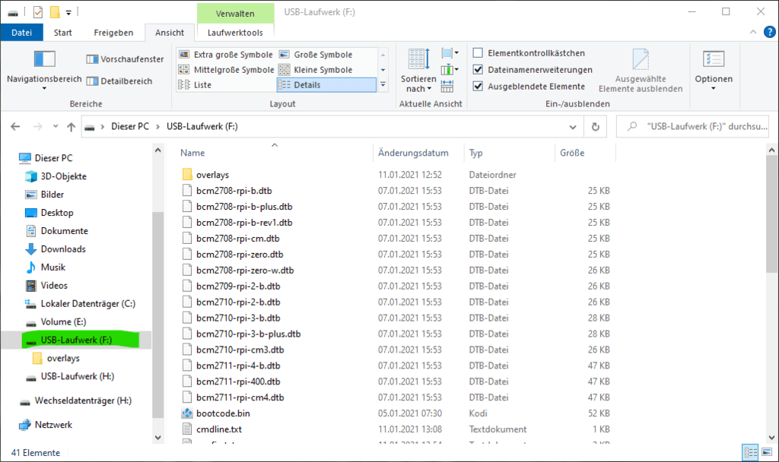Viewport: 779px width, 462px height.
Task: Click the Sortieren nach sort icon
Action: pos(418,59)
